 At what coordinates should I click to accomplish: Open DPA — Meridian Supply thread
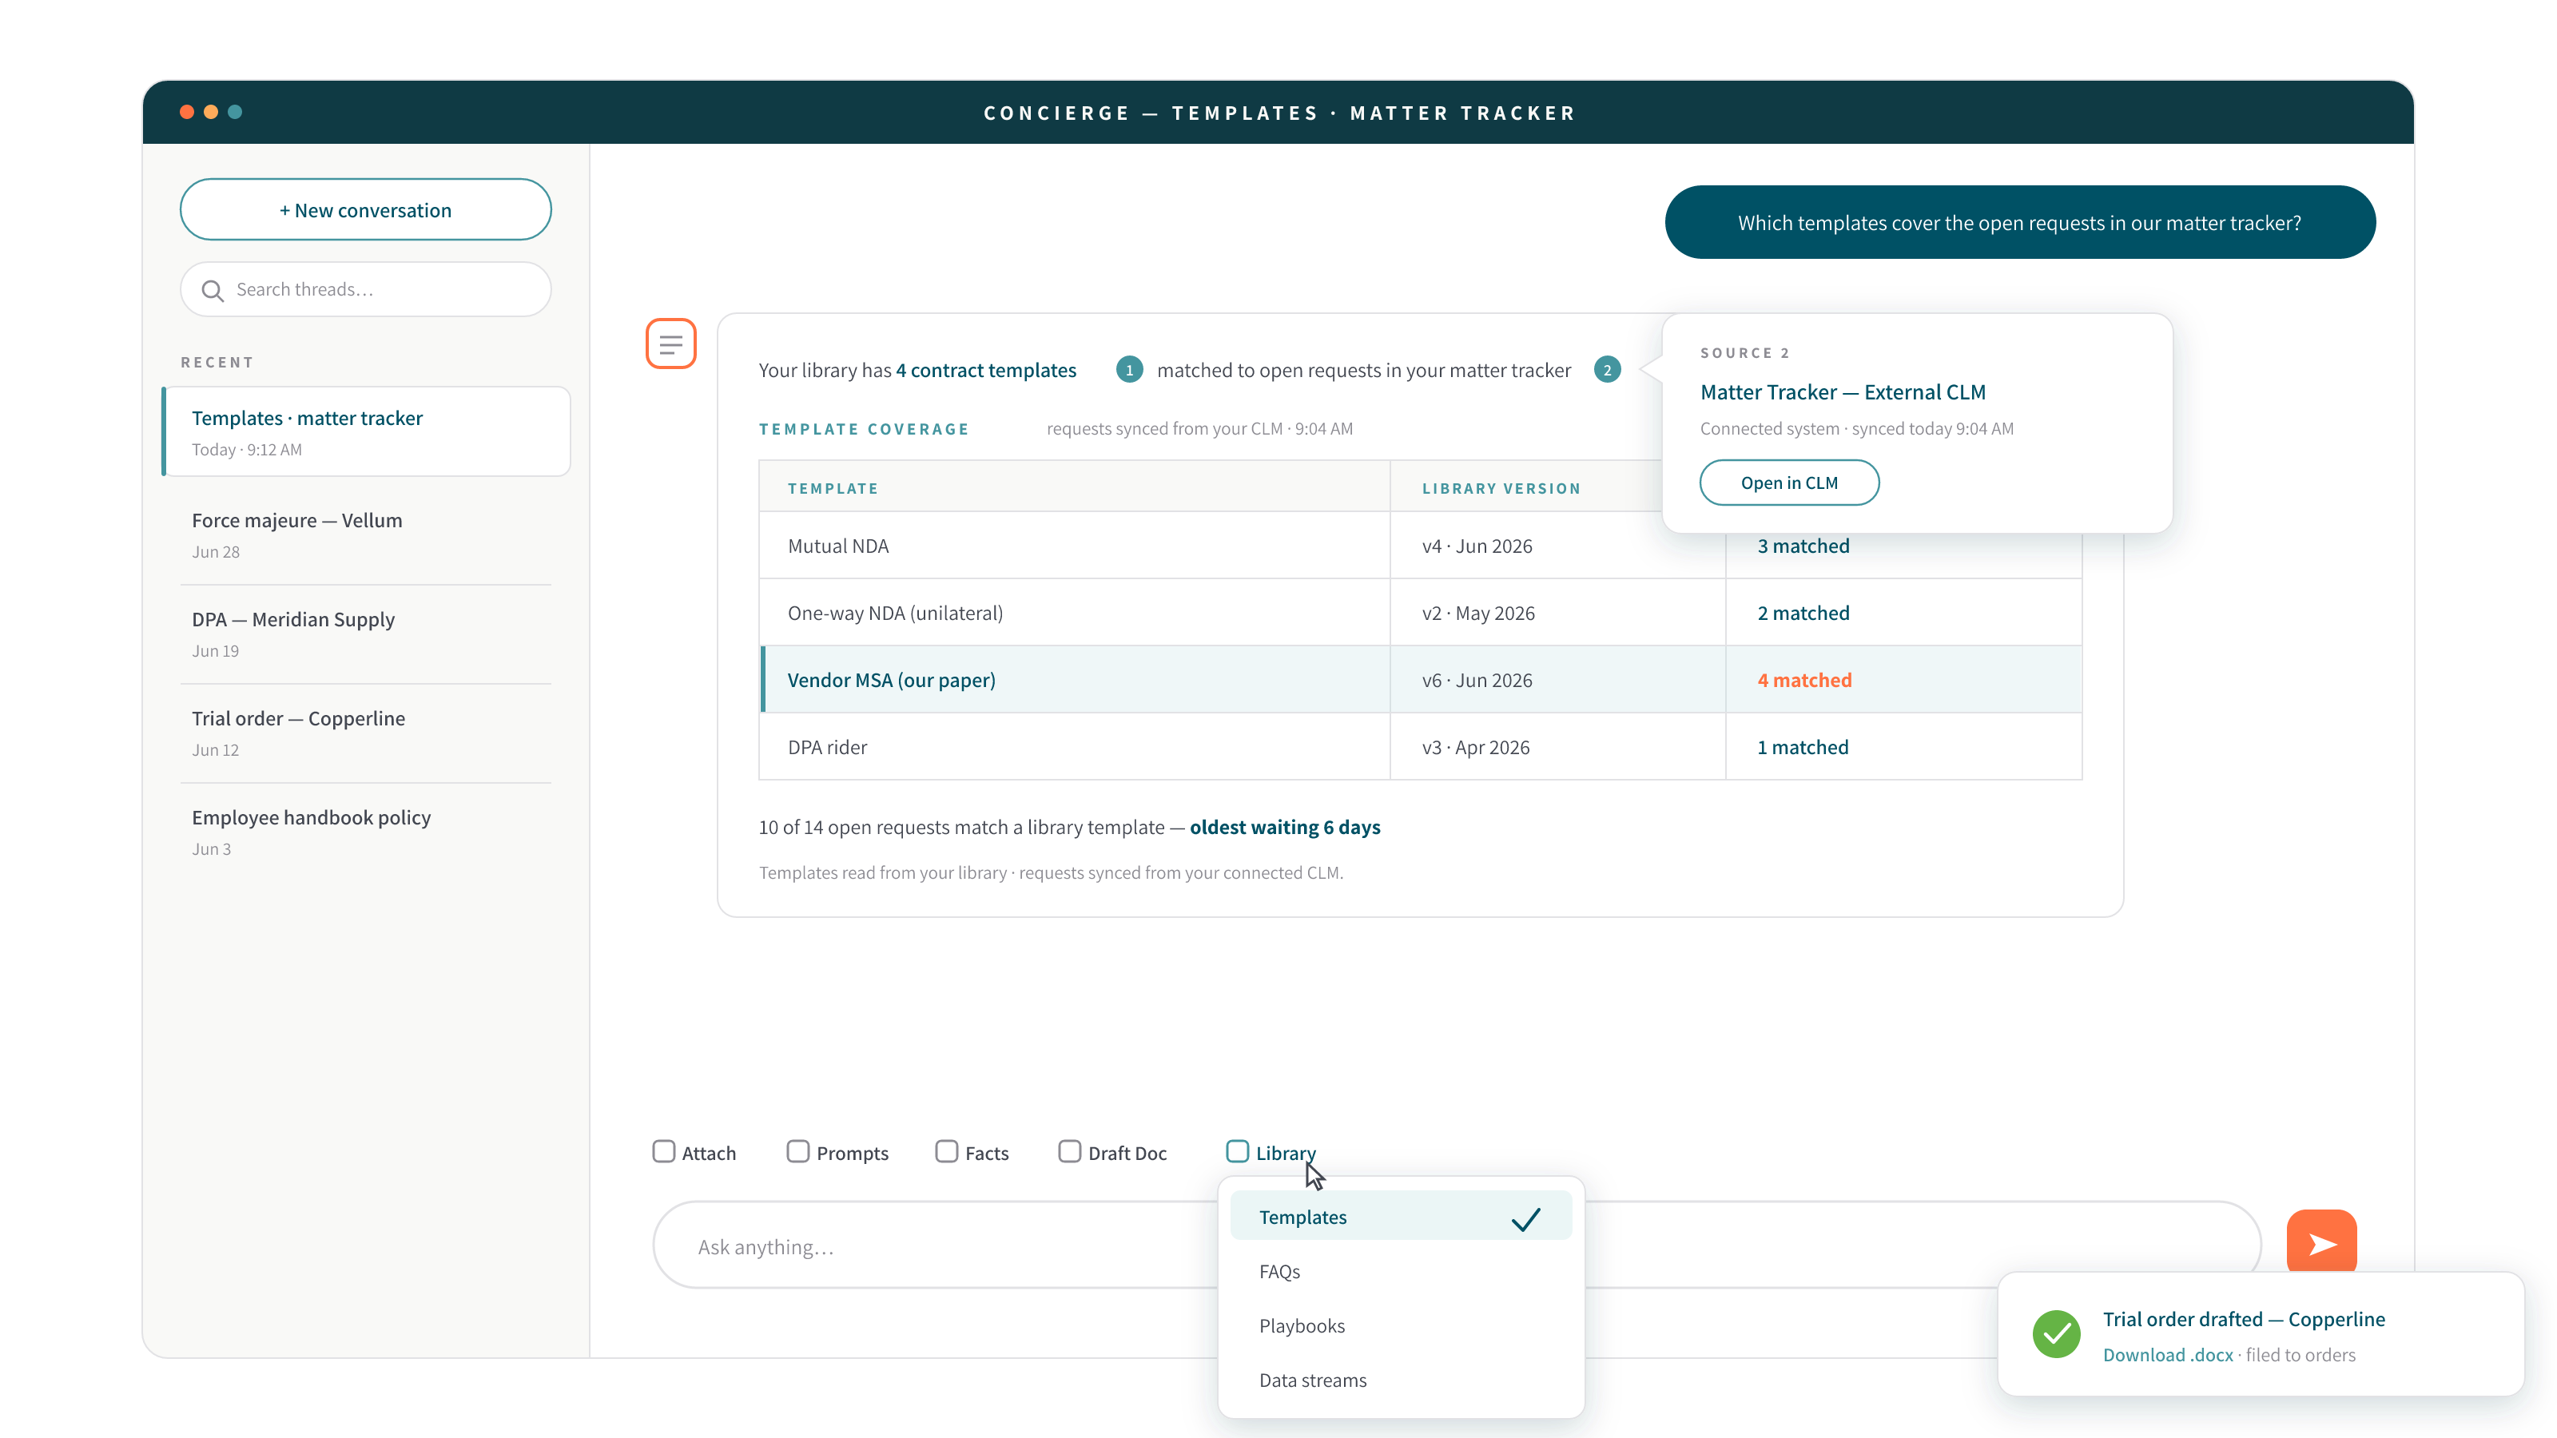(365, 634)
